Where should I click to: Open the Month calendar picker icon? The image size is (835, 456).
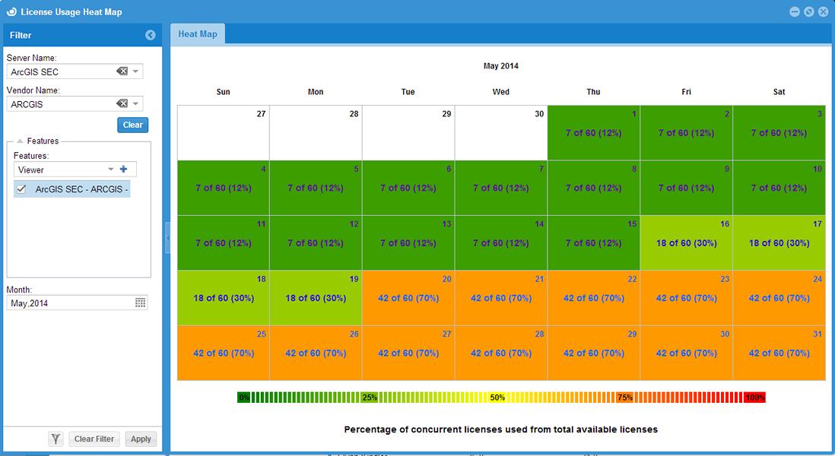pyautogui.click(x=140, y=302)
